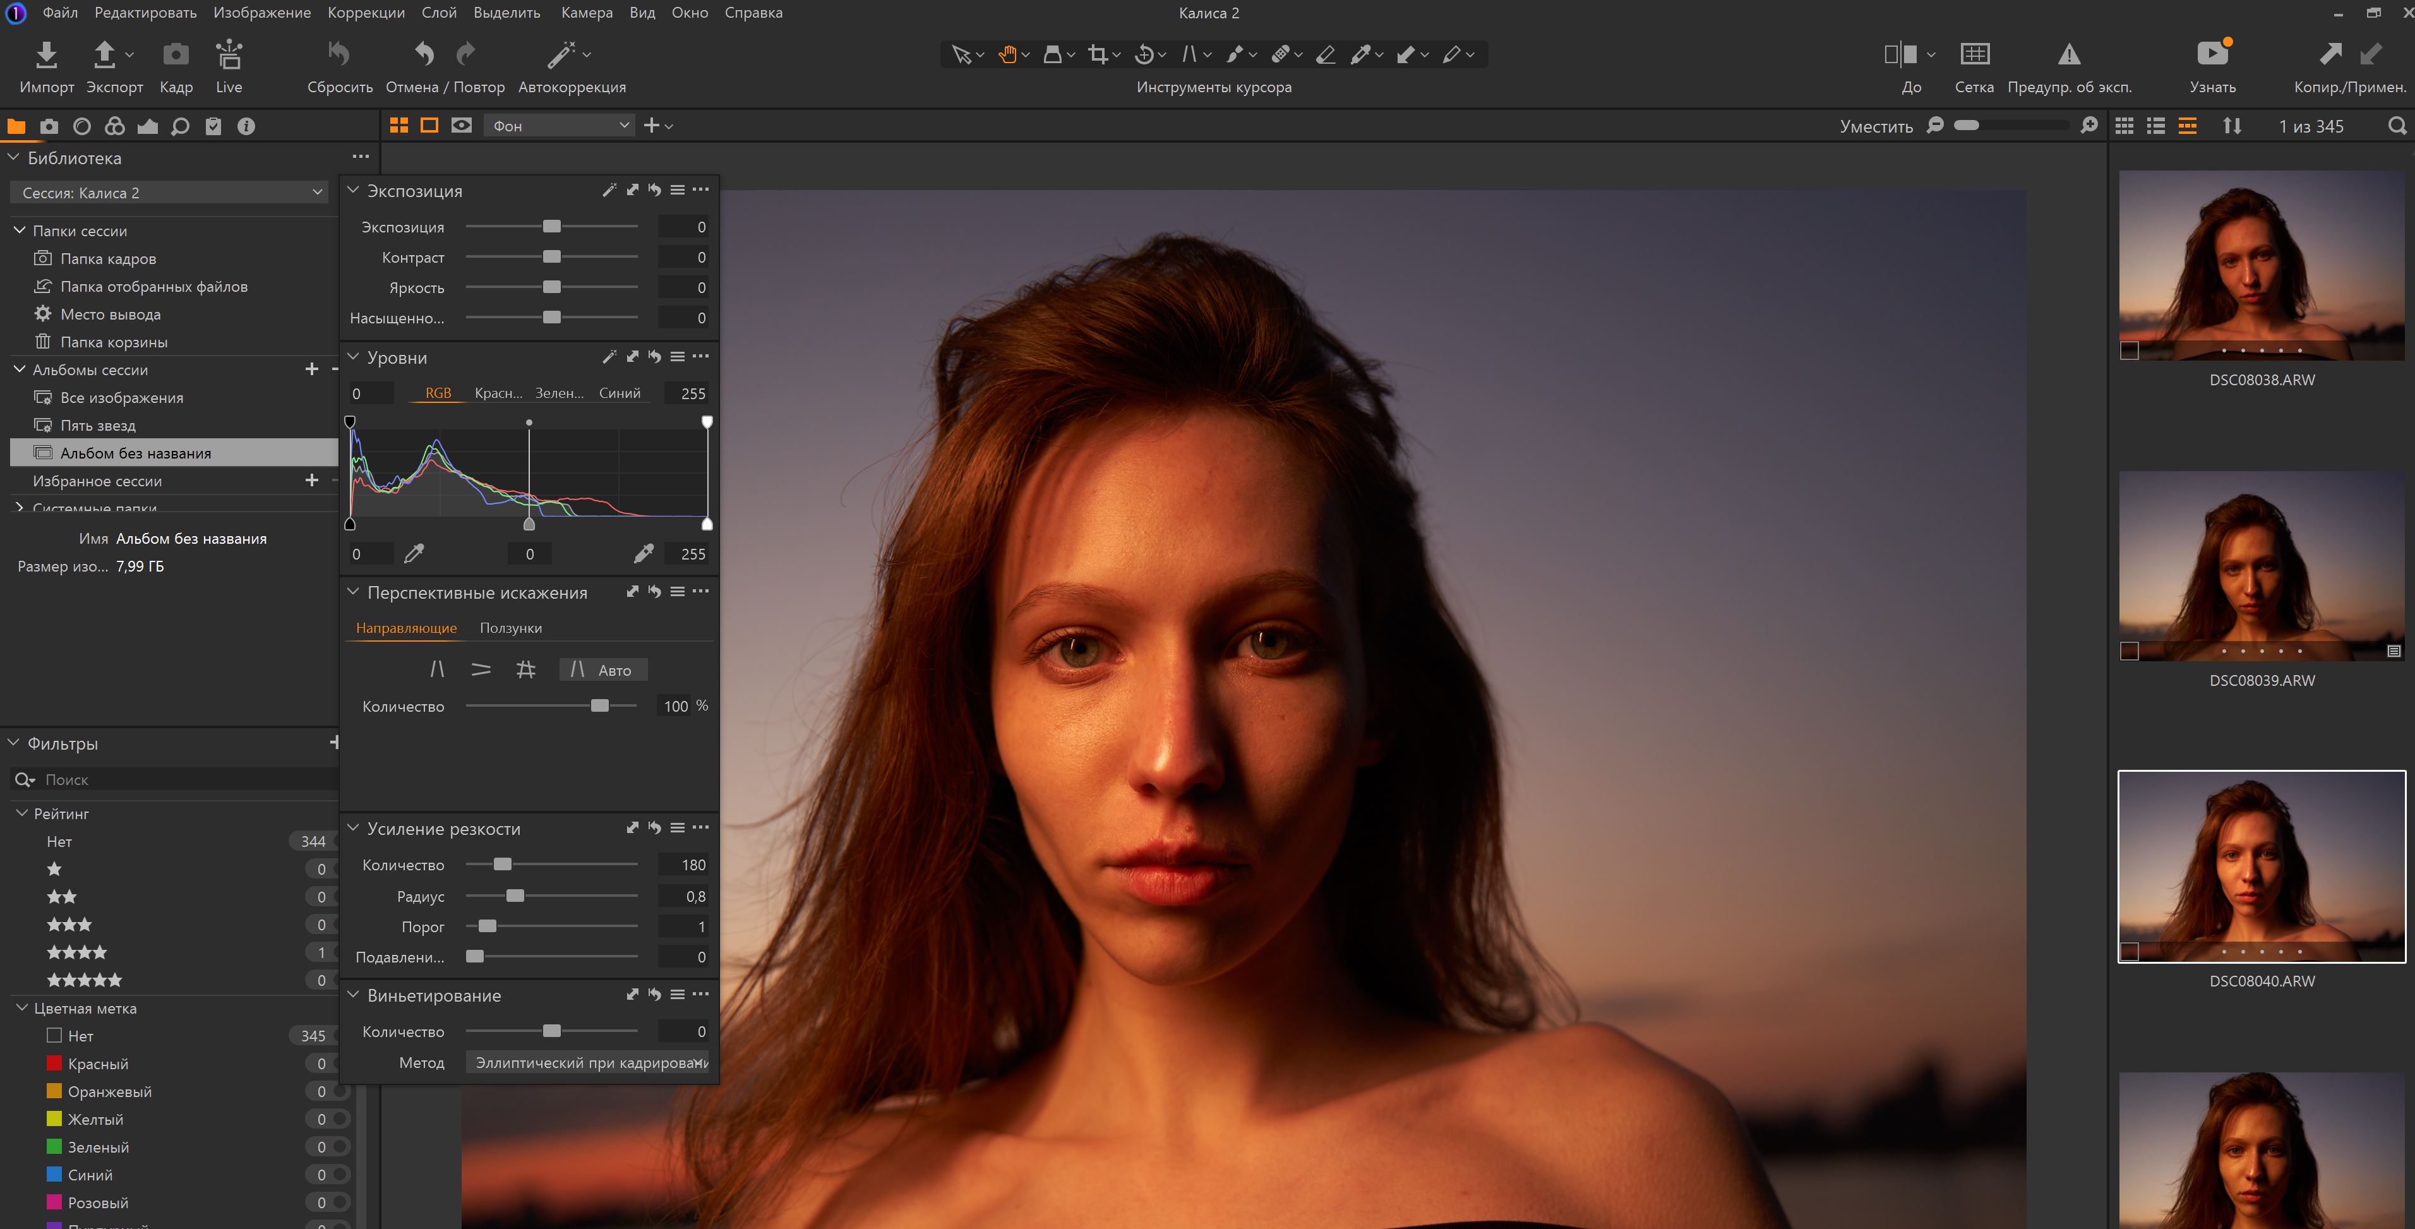
Task: Tick the selection checkbox on DSC08038.ARW thumbnail
Action: (2129, 351)
